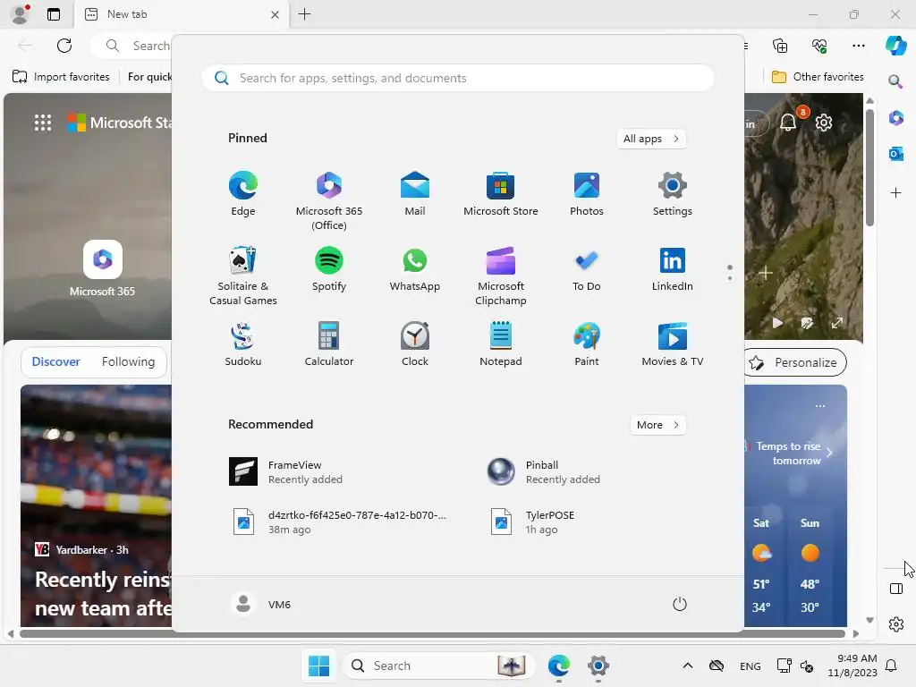Launch Notepad

click(x=501, y=344)
